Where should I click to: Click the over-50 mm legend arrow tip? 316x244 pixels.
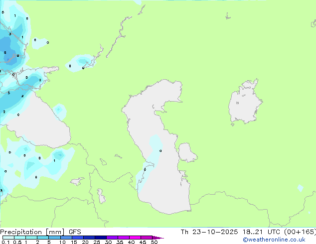[x=158, y=238]
